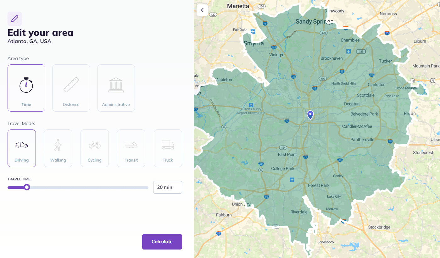Click the 20 min travel time field

tap(167, 187)
